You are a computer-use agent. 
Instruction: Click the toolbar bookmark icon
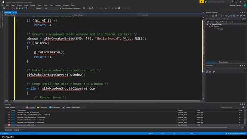point(119,8)
